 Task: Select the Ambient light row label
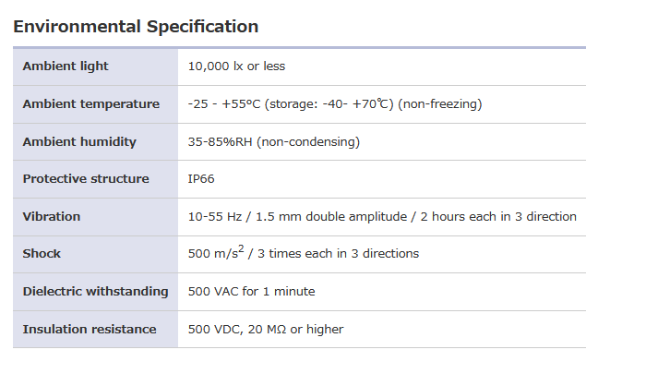66,66
